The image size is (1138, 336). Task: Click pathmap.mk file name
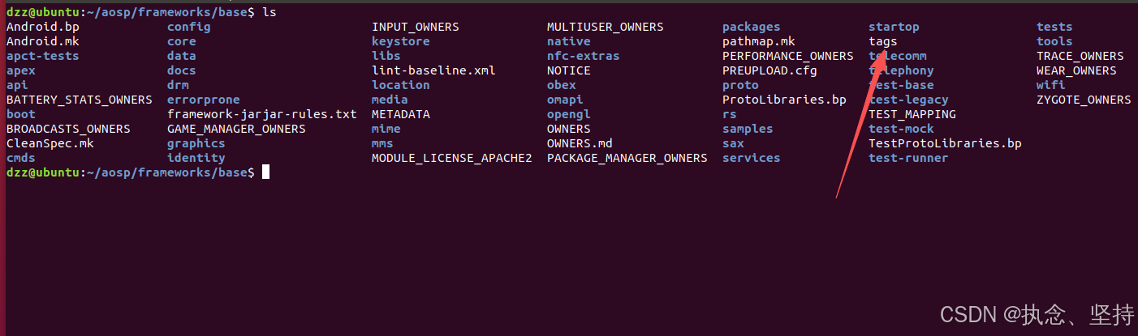(759, 41)
